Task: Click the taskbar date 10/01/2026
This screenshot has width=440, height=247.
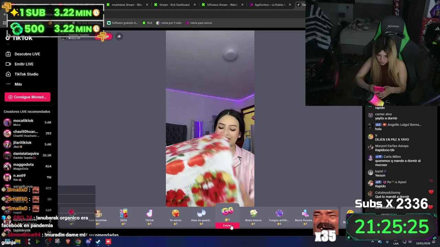Action: [423, 244]
